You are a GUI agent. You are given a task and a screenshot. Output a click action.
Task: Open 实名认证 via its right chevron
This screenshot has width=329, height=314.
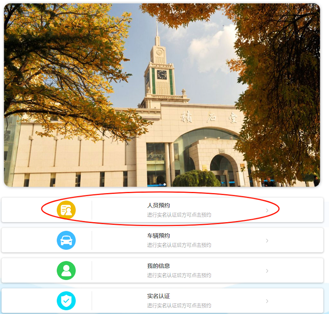tap(267, 301)
